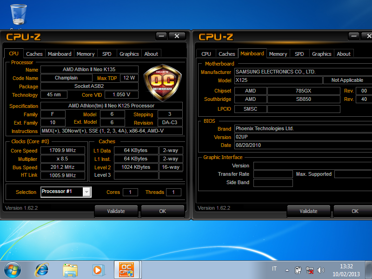Screen dimensions: 372x279
Task: Open Caches tab in right CPU-Z window
Action: pos(227,54)
